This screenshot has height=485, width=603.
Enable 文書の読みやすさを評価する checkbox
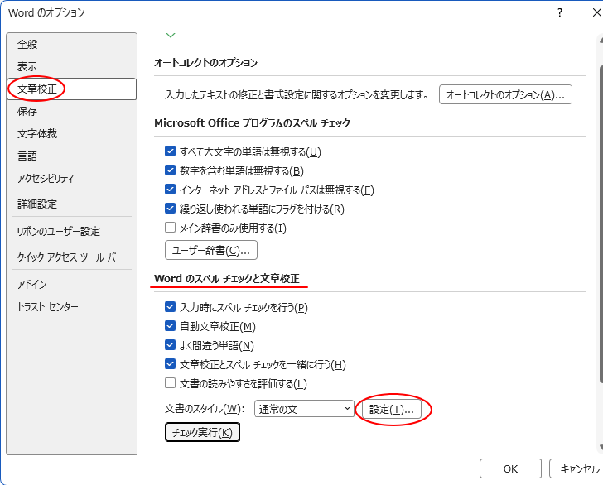(170, 383)
